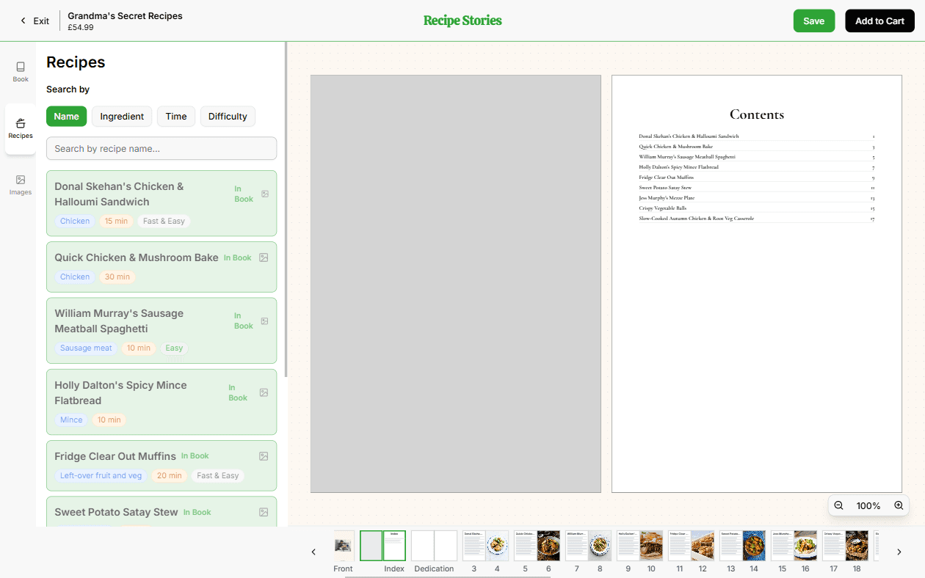This screenshot has width=925, height=578.
Task: Click the image icon on Holly Dalton's Flatbread card
Action: tap(264, 392)
